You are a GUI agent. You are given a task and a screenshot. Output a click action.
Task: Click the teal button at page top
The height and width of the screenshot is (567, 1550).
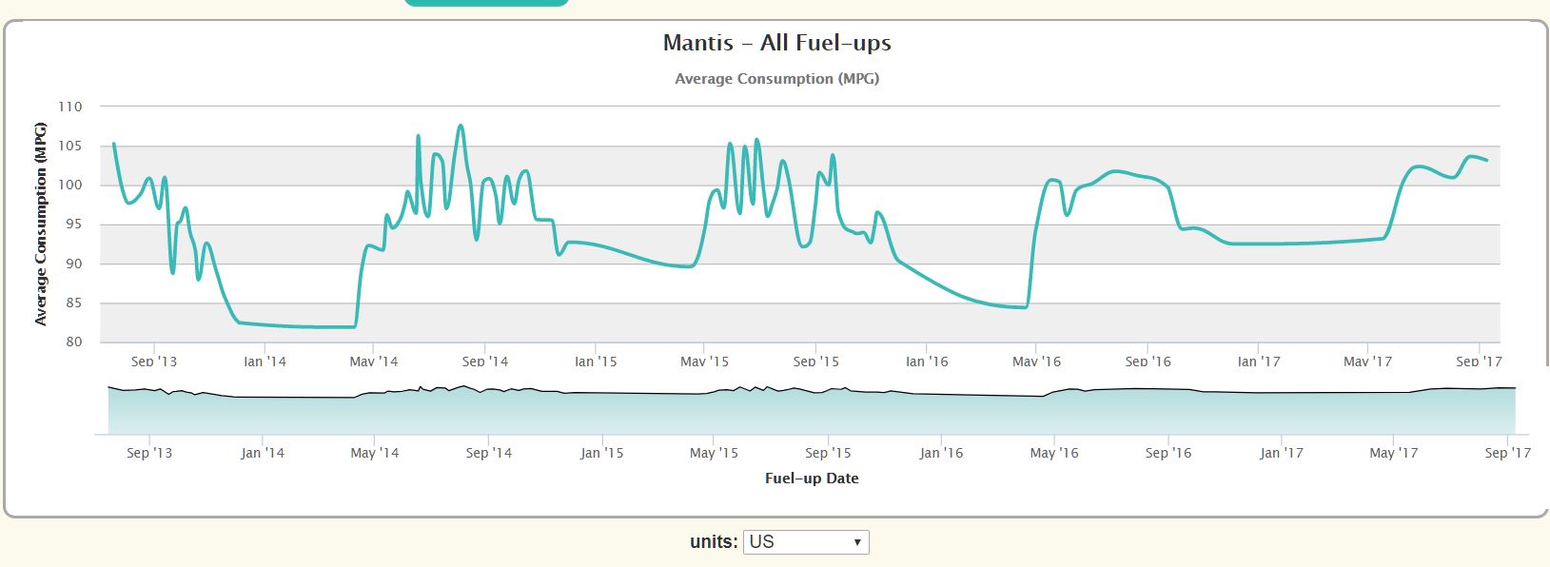click(486, 3)
